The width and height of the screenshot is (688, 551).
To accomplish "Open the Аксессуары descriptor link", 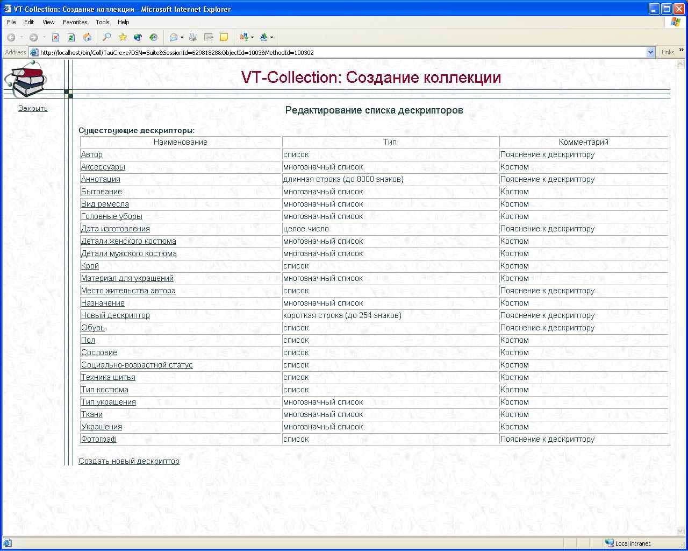I will click(103, 167).
